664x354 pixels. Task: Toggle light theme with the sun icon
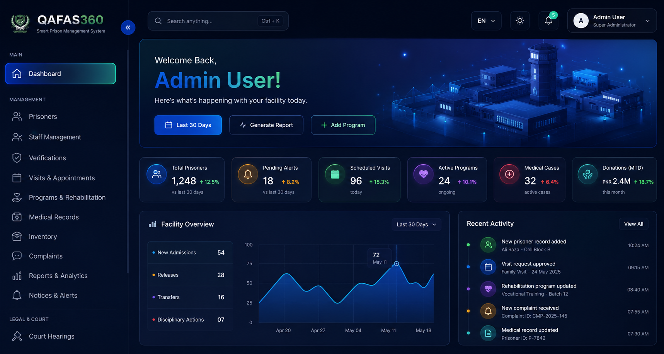pos(520,20)
